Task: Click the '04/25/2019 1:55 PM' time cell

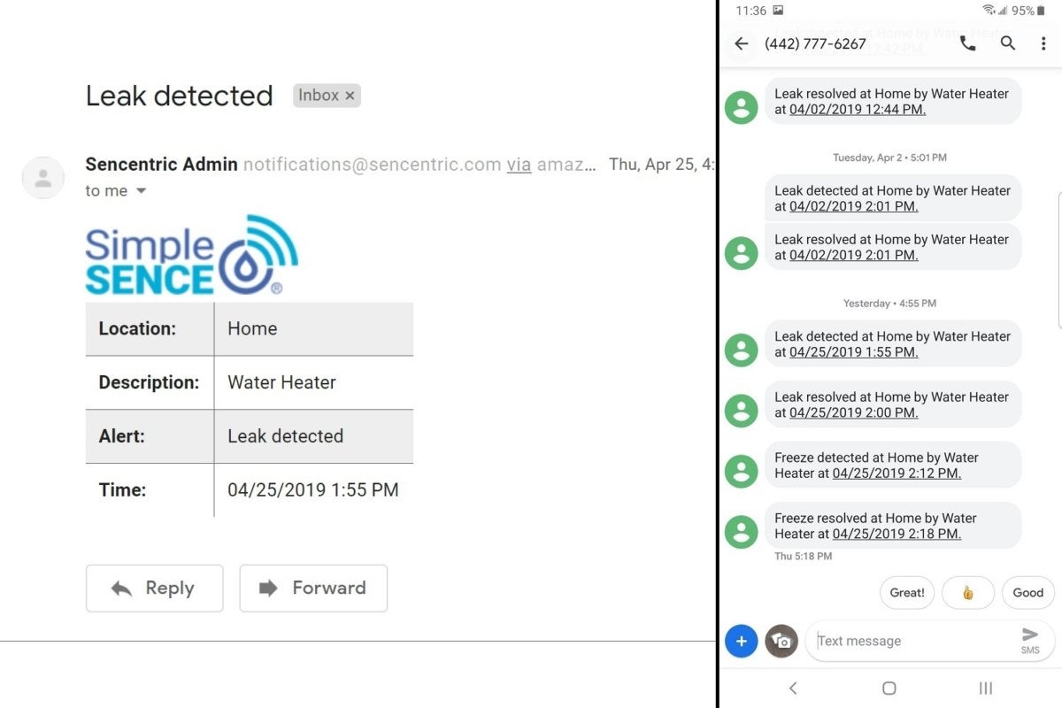Action: (313, 489)
